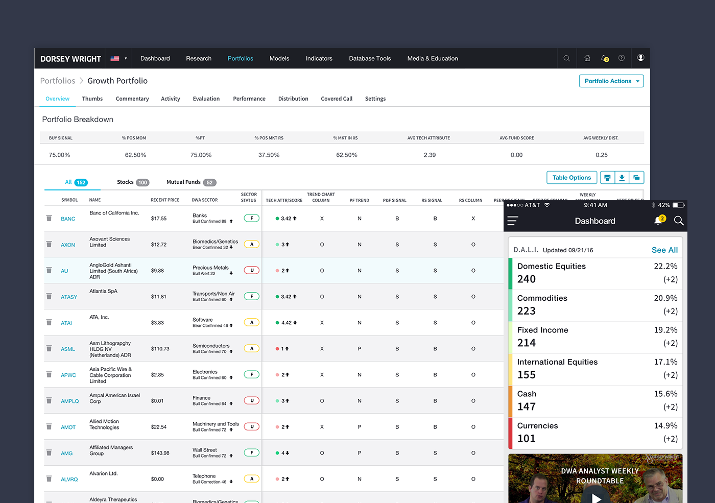This screenshot has width=715, height=503.
Task: Delete the ATASY row using trash icon
Action: point(49,296)
